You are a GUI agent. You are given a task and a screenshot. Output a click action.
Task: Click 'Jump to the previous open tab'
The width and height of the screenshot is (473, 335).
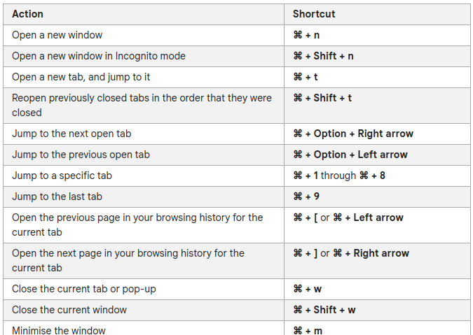[81, 155]
